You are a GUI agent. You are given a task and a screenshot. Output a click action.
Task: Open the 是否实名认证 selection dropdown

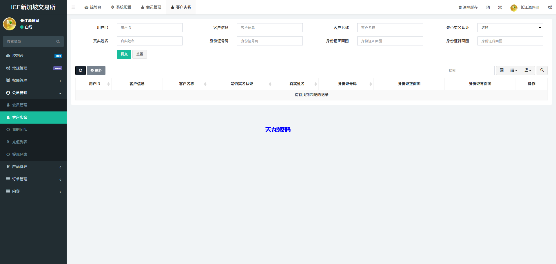click(x=510, y=27)
